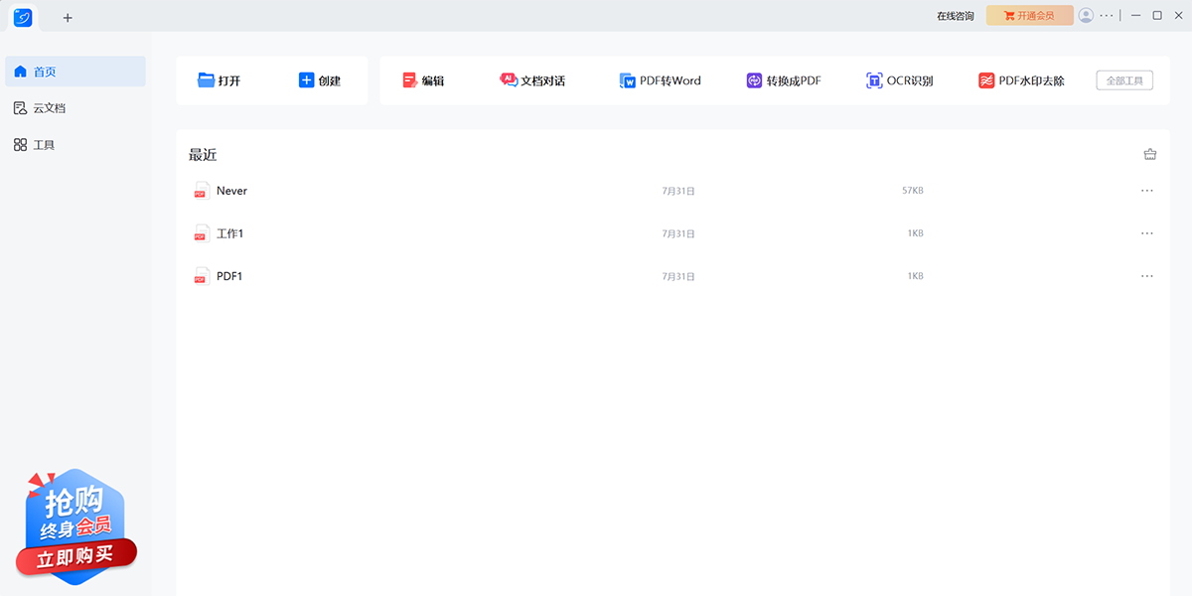Viewport: 1192px width, 596px height.
Task: Click the blue folder Open icon
Action: point(207,80)
